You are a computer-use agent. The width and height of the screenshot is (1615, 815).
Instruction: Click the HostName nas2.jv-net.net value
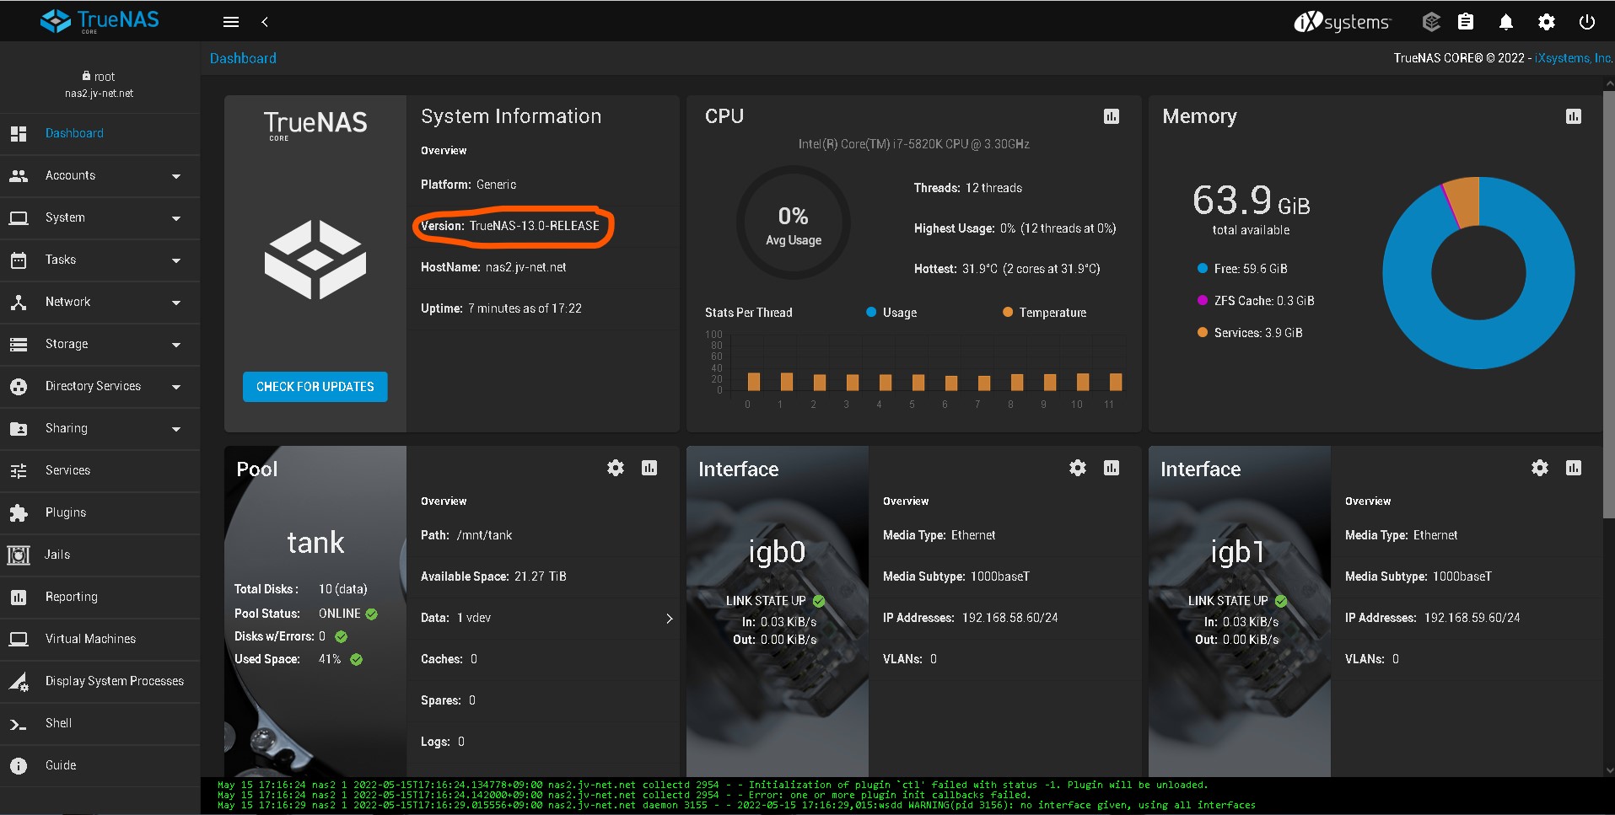click(x=526, y=267)
